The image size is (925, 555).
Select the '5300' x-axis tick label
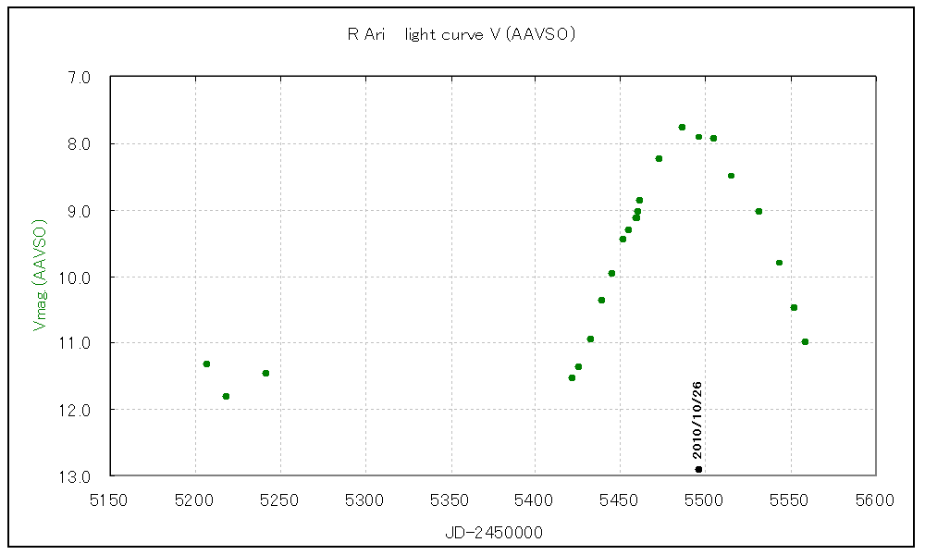point(364,500)
